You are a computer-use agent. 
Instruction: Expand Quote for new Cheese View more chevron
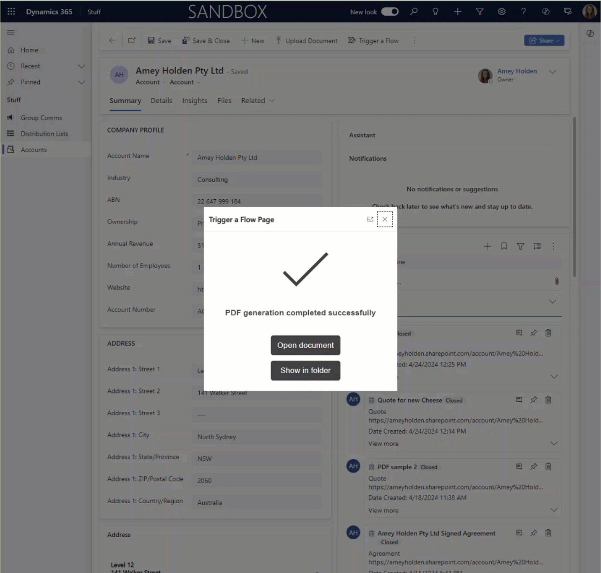click(554, 443)
